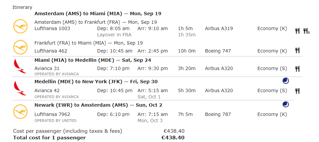Click overnight moon icon on Newark flight
Image resolution: width=319 pixels, height=142 pixels.
point(286,104)
